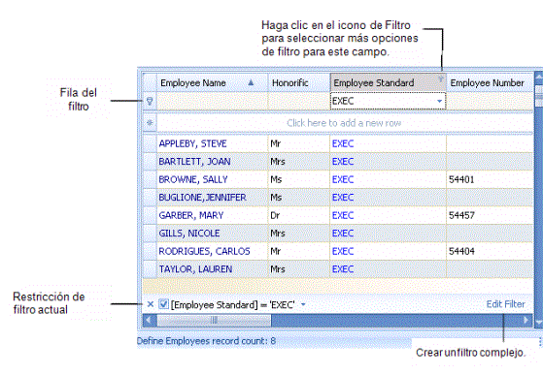This screenshot has width=543, height=375.
Task: Click employee number 54401
Action: pyautogui.click(x=461, y=179)
